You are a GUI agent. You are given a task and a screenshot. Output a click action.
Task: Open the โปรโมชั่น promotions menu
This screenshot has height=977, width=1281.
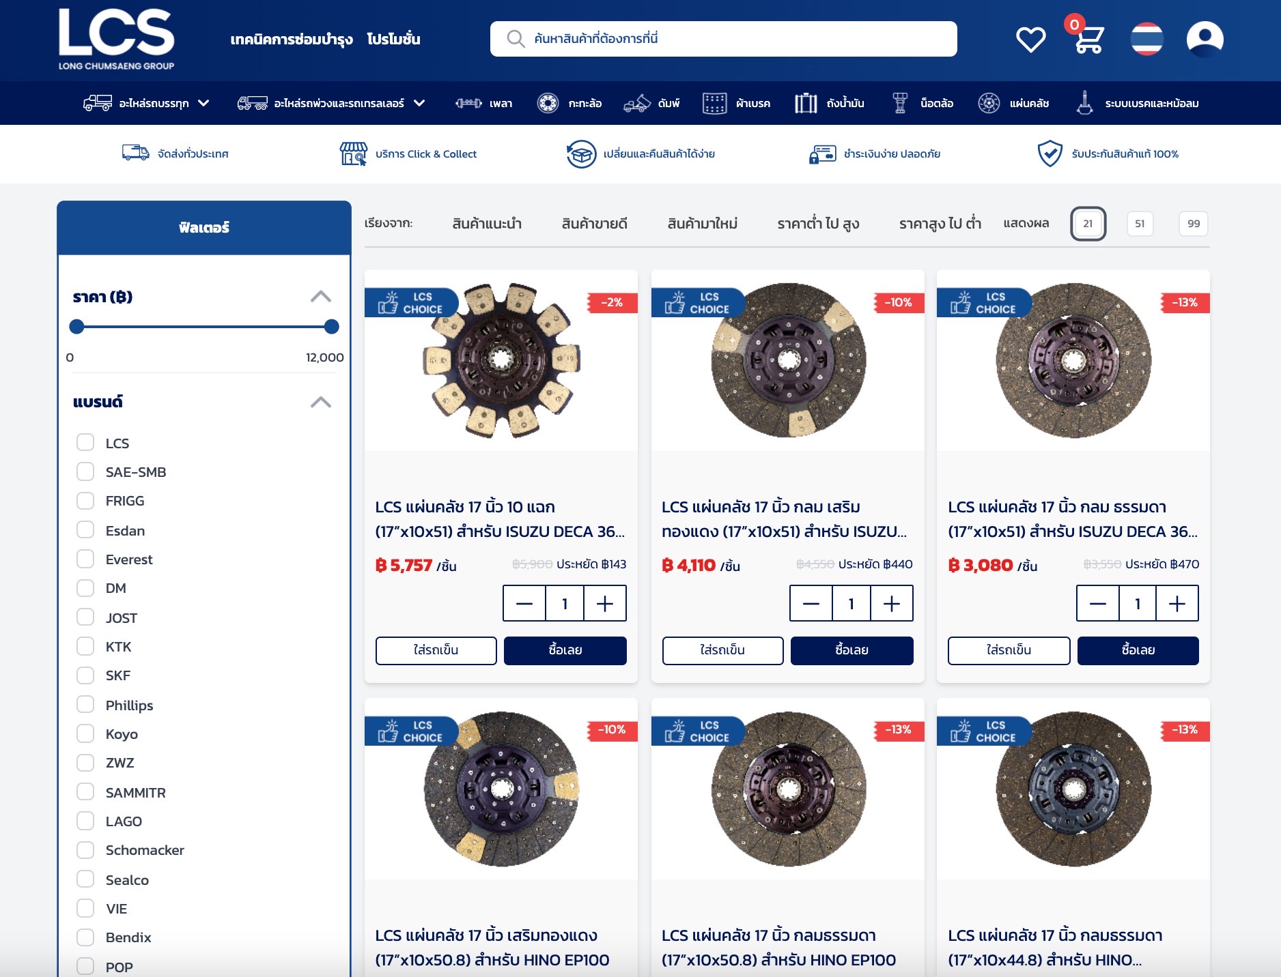[x=393, y=39]
